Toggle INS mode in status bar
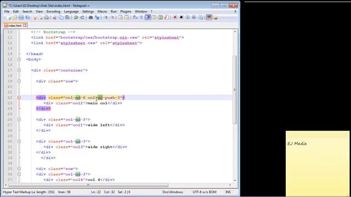 [228, 192]
